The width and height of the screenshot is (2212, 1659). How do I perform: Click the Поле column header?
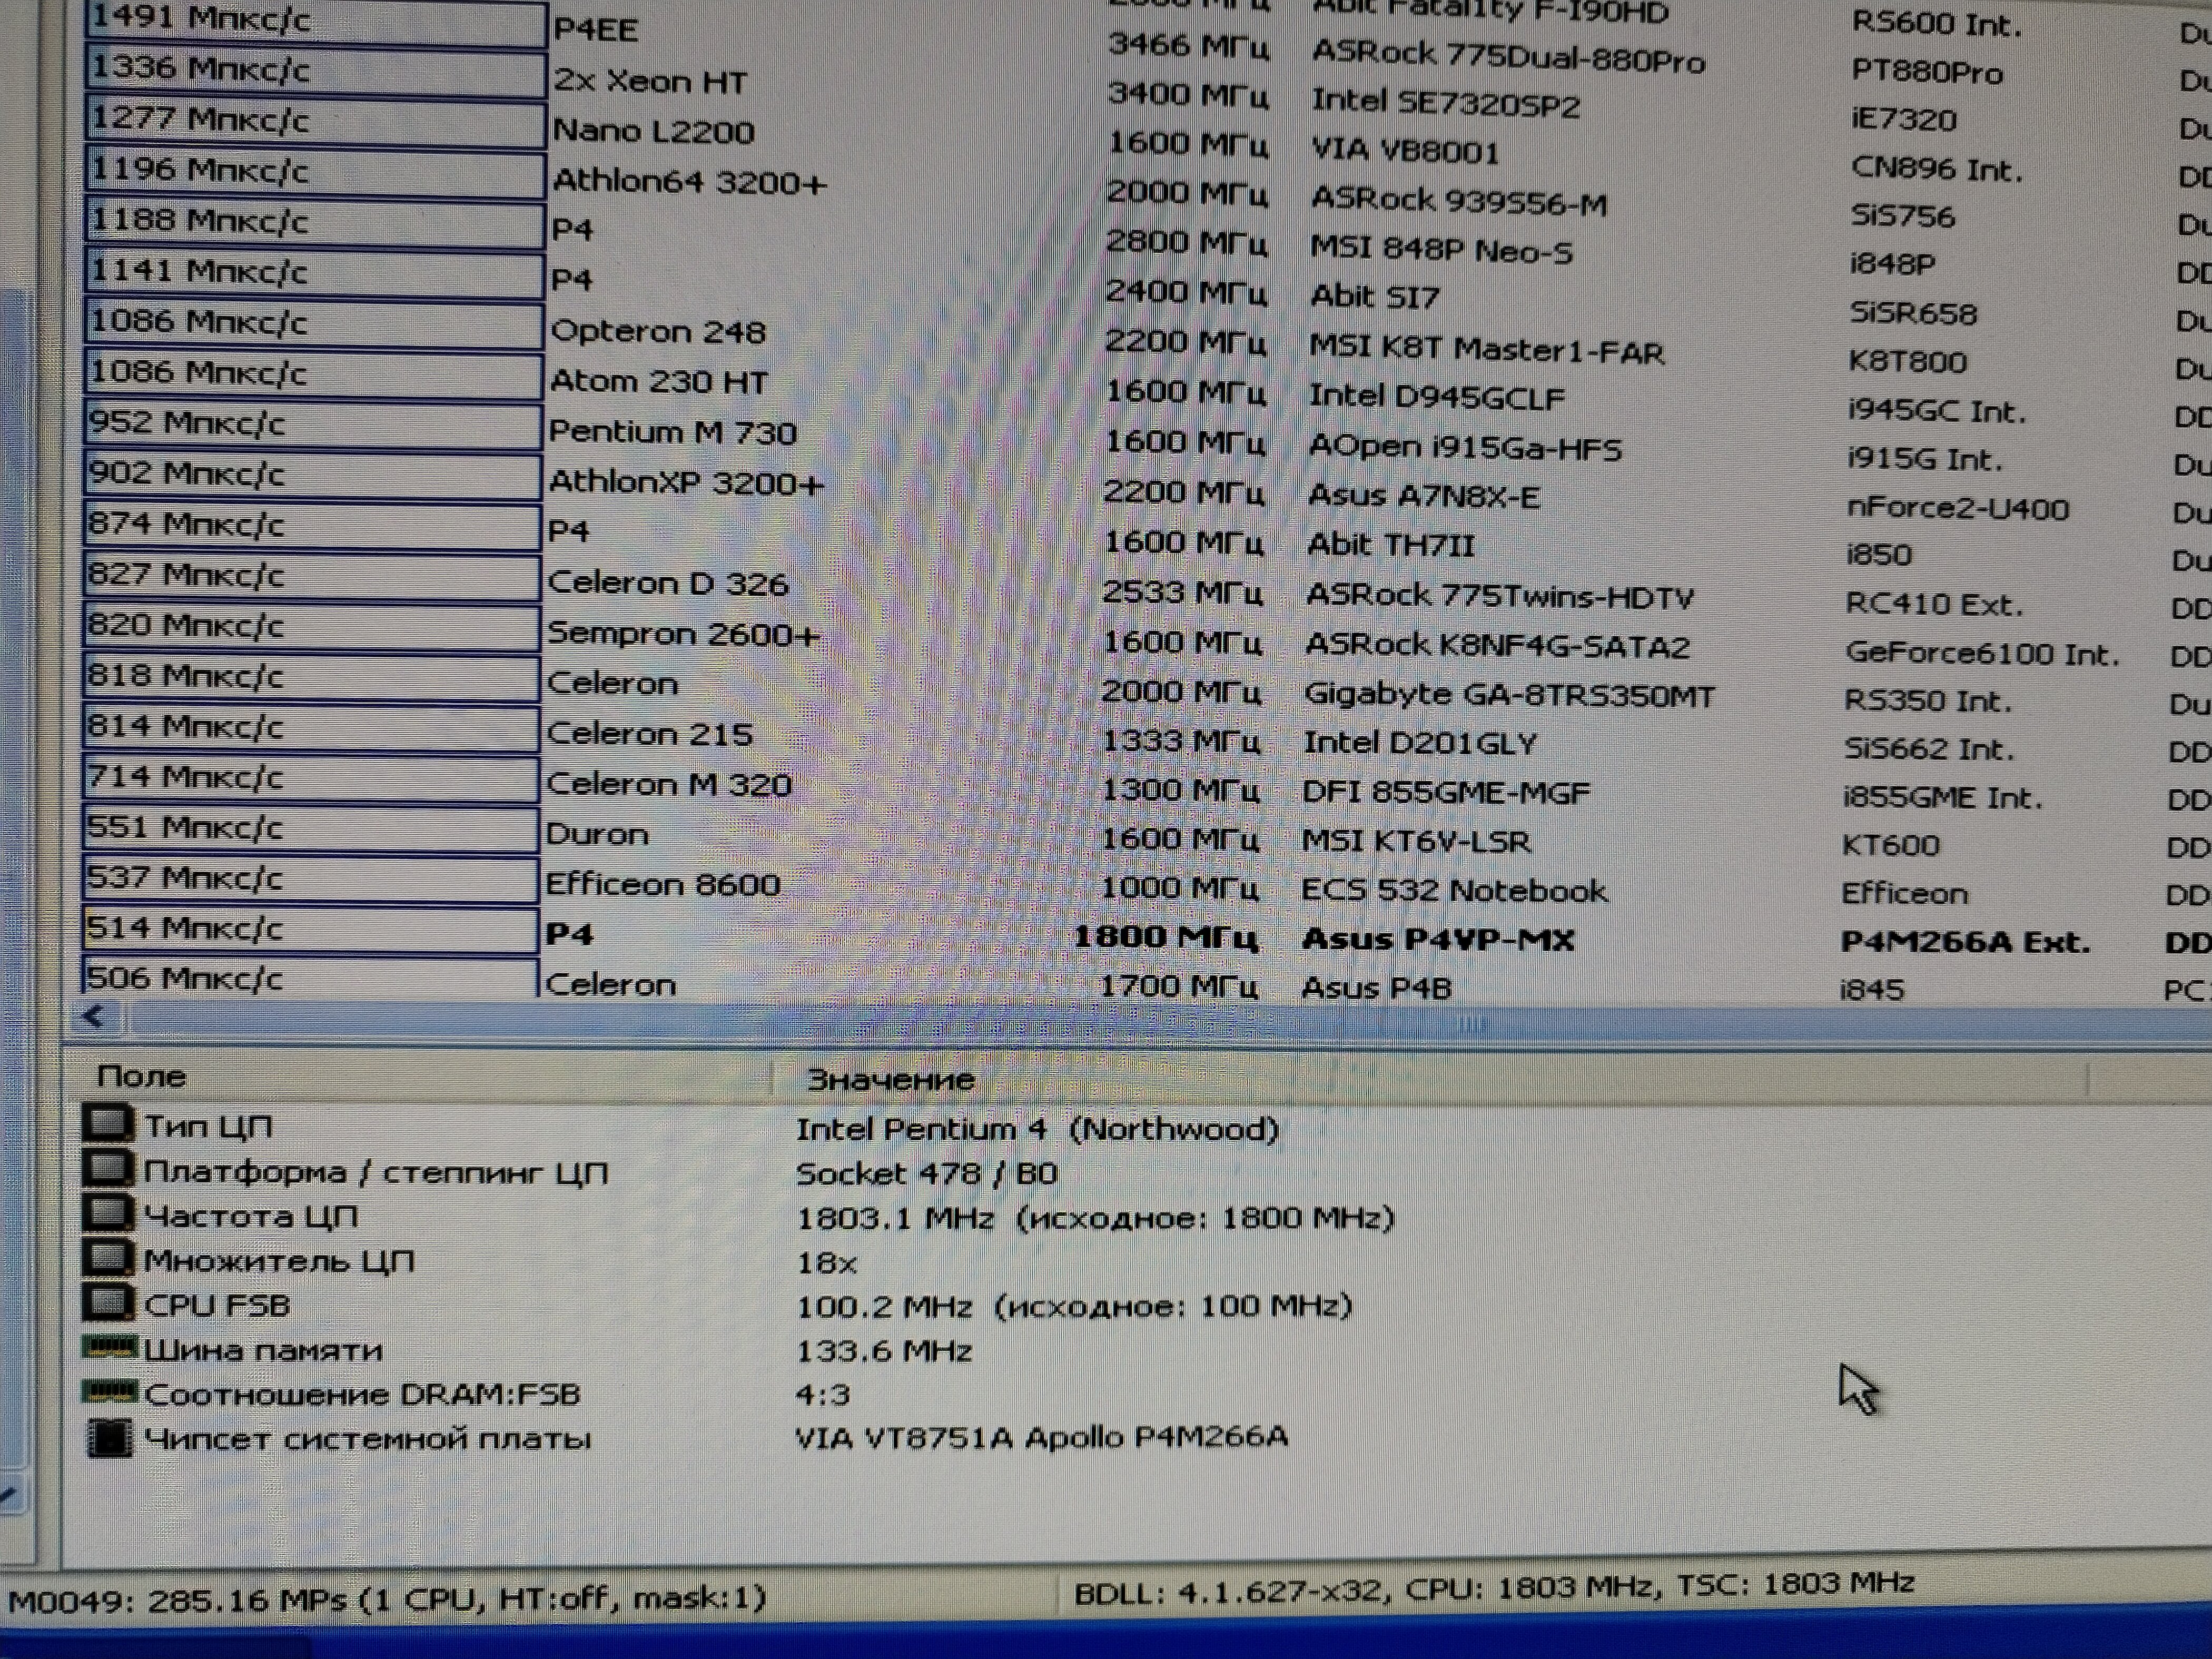point(141,1077)
